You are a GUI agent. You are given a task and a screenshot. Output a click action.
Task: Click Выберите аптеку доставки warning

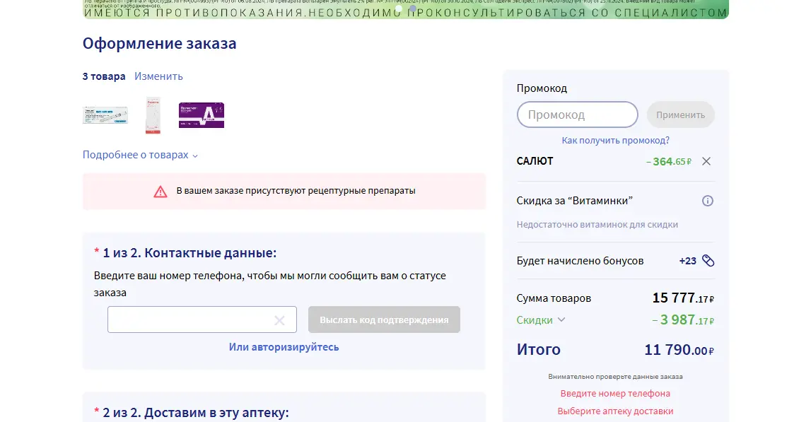pos(615,411)
